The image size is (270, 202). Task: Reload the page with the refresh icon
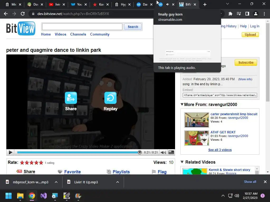[23, 14]
